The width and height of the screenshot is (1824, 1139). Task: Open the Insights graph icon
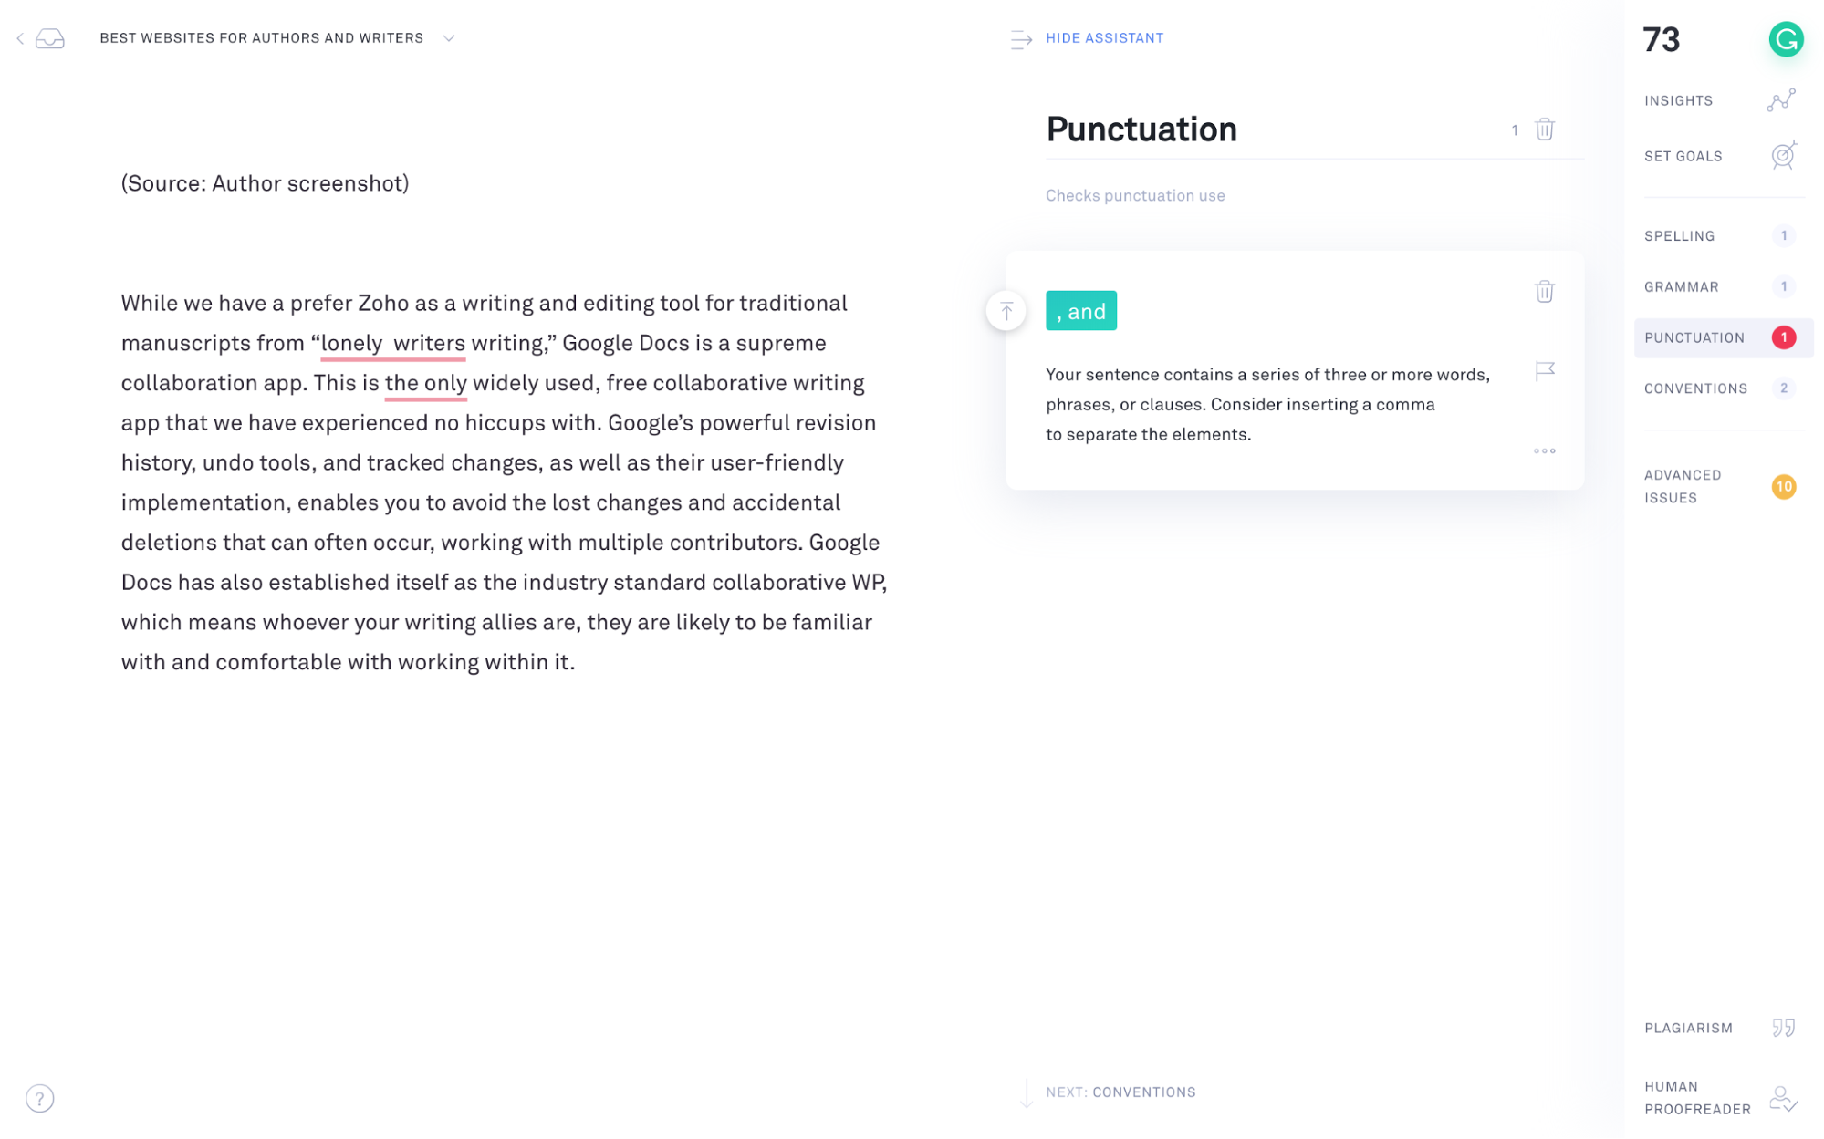coord(1780,100)
